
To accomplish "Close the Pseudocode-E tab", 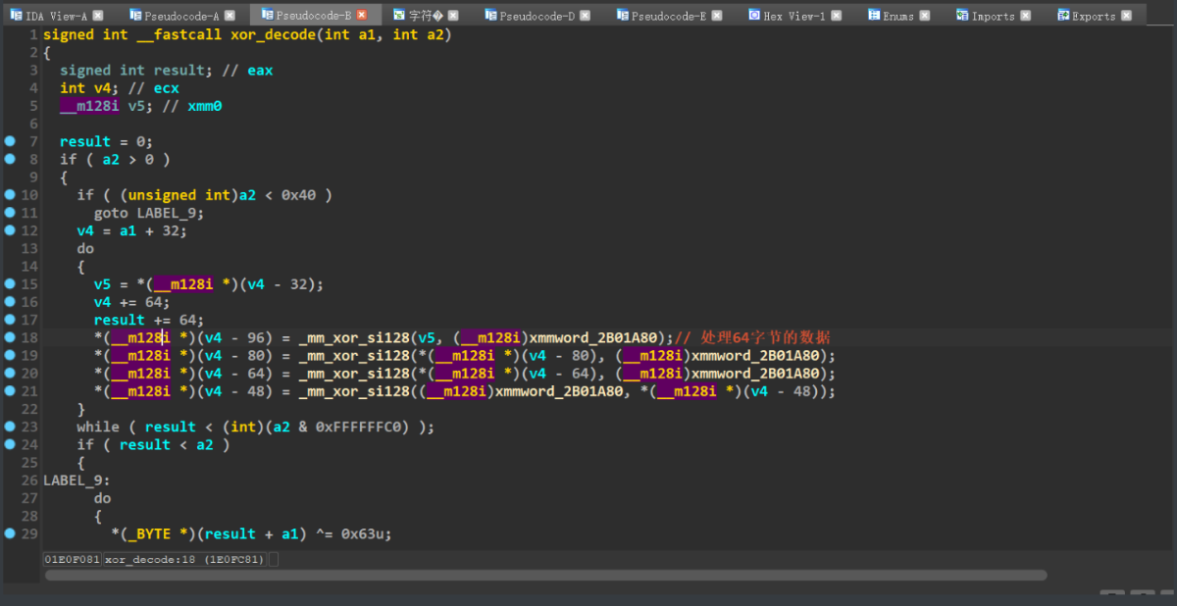I will (x=717, y=16).
